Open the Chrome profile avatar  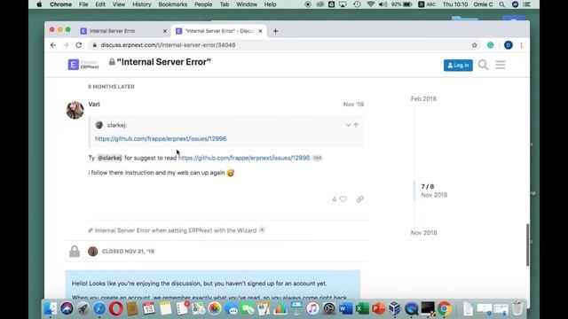[x=508, y=45]
